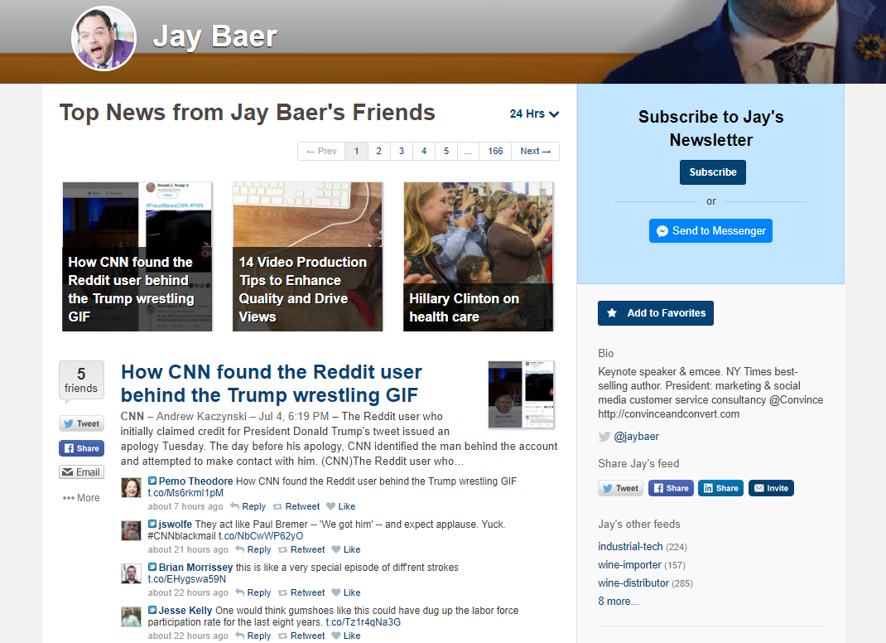Go to page 5 of results

pos(446,151)
